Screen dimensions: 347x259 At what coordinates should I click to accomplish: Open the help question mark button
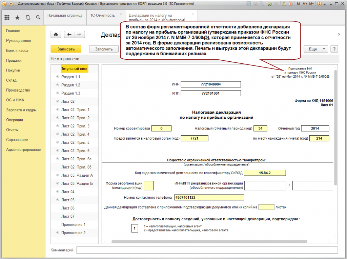coord(334,49)
